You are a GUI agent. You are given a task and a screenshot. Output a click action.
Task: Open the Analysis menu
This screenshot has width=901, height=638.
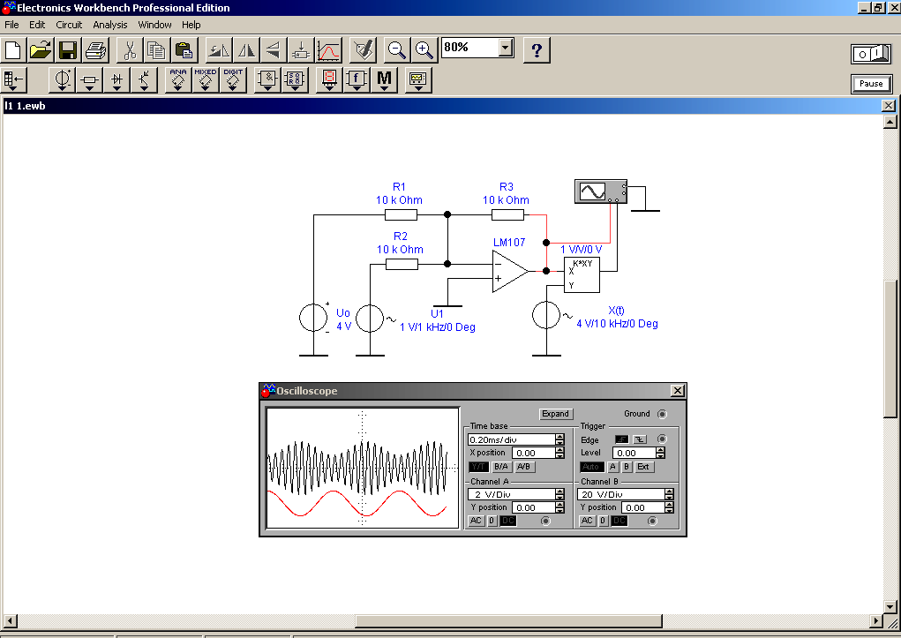[110, 25]
